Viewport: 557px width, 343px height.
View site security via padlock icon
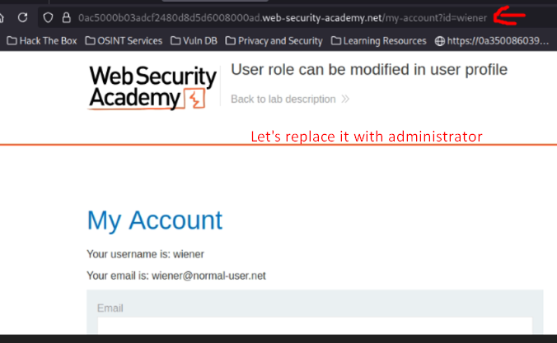pyautogui.click(x=67, y=17)
